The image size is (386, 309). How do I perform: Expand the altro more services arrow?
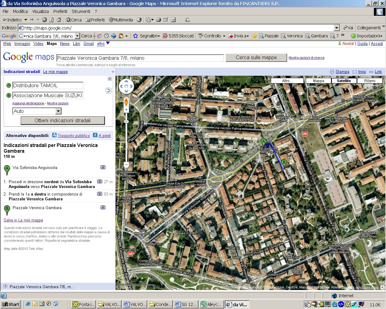[108, 43]
